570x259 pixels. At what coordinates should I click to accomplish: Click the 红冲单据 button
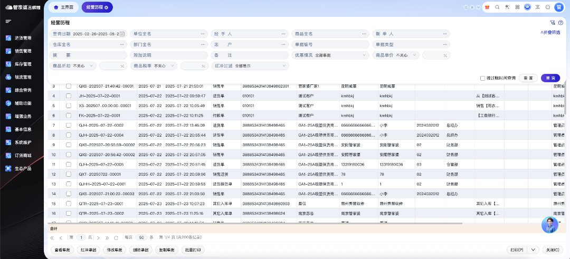(89, 250)
